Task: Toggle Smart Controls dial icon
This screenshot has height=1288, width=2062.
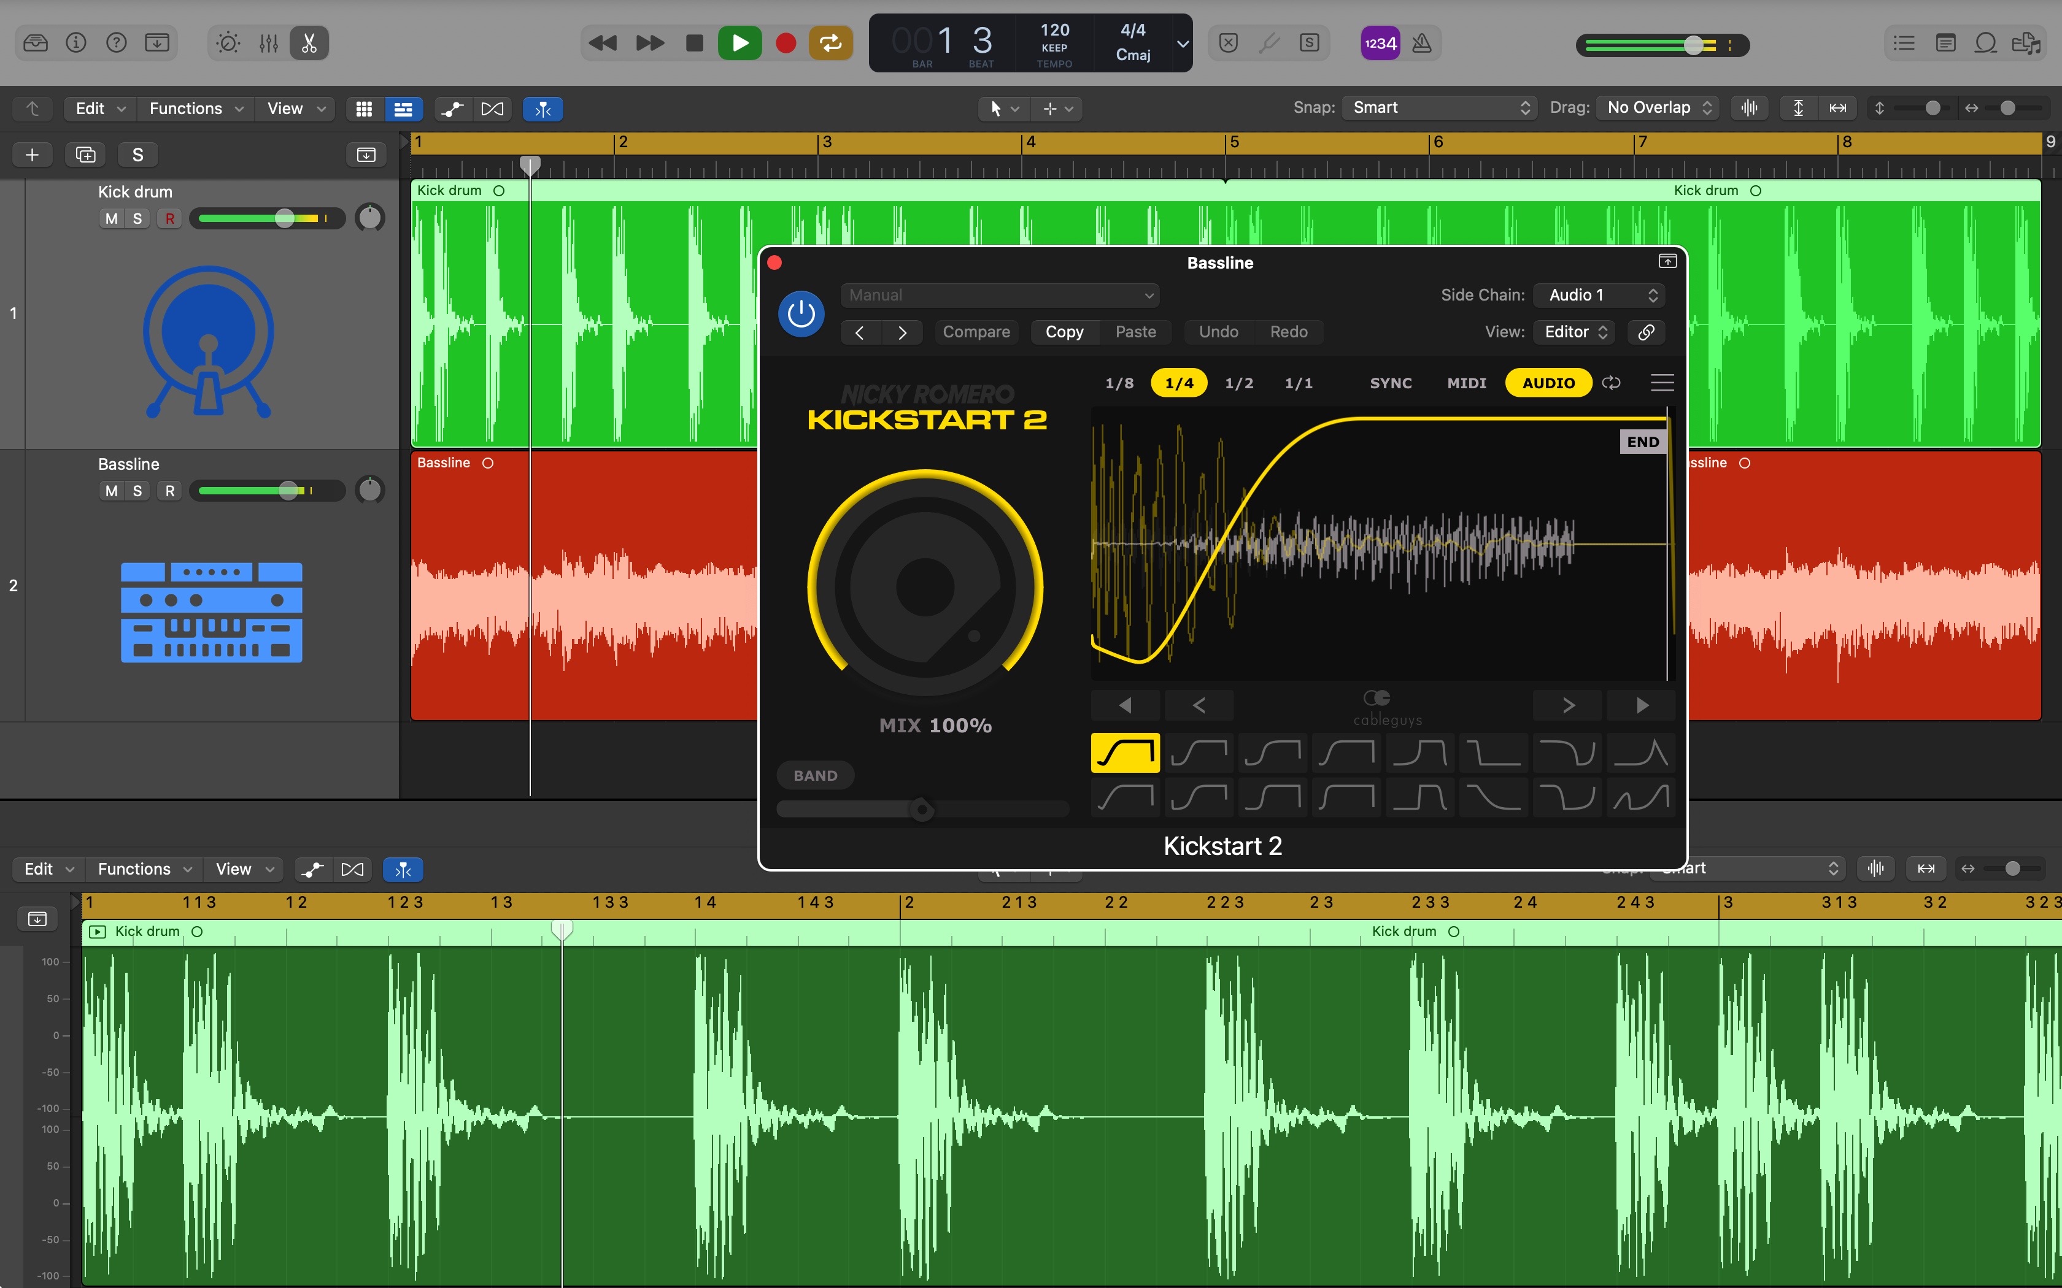Action: coord(228,42)
